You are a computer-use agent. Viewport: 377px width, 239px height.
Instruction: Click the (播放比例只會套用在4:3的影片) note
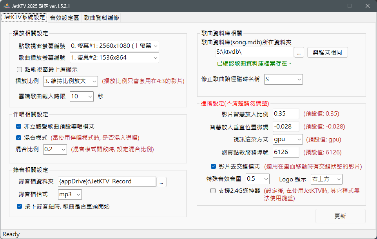tap(143, 81)
